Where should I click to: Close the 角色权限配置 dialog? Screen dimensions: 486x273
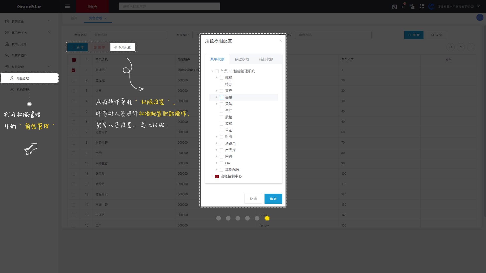pyautogui.click(x=280, y=41)
